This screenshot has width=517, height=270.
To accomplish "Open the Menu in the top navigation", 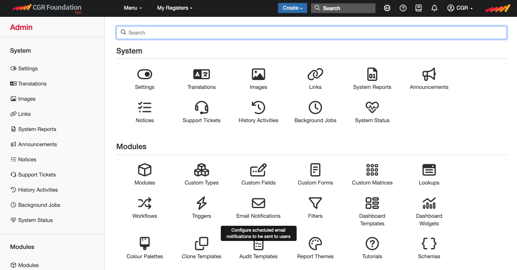I will pos(132,8).
